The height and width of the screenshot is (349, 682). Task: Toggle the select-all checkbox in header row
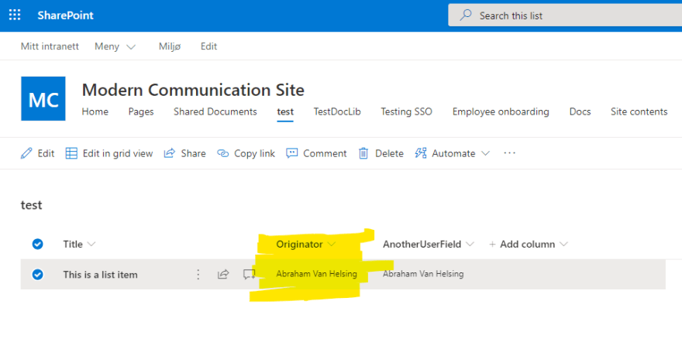tap(37, 245)
